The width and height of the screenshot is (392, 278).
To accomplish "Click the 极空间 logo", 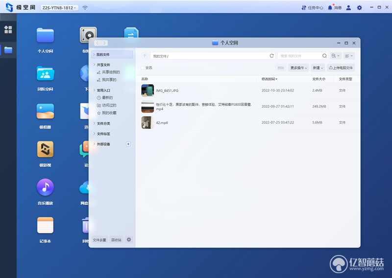I will click(x=21, y=7).
